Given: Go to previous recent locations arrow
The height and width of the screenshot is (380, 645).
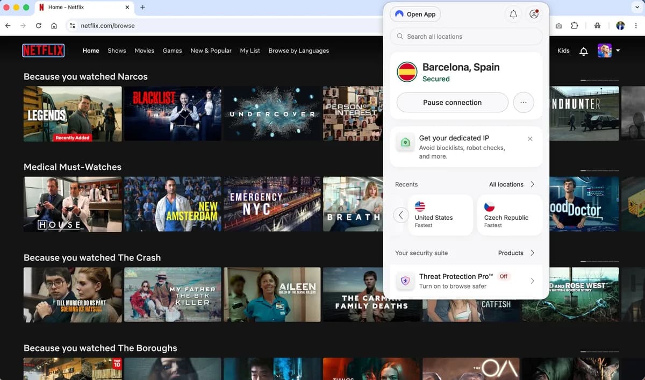Looking at the screenshot, I should [x=401, y=215].
